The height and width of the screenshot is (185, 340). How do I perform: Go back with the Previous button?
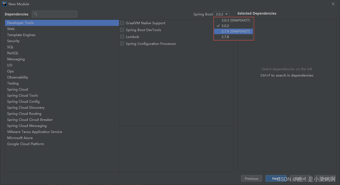pyautogui.click(x=251, y=178)
